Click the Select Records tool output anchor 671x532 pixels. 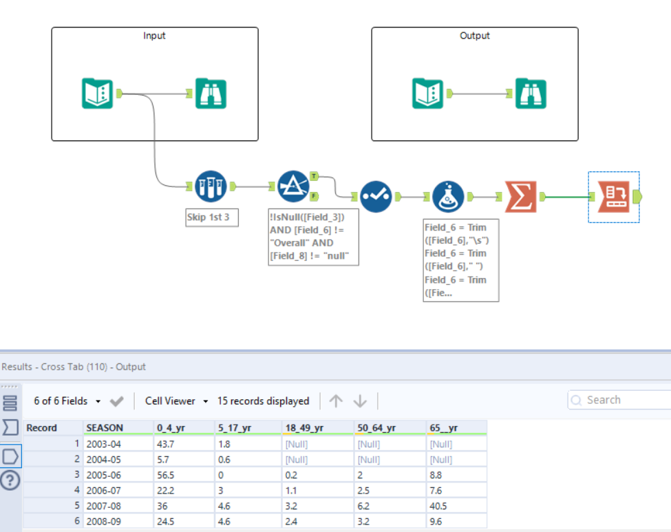[233, 187]
